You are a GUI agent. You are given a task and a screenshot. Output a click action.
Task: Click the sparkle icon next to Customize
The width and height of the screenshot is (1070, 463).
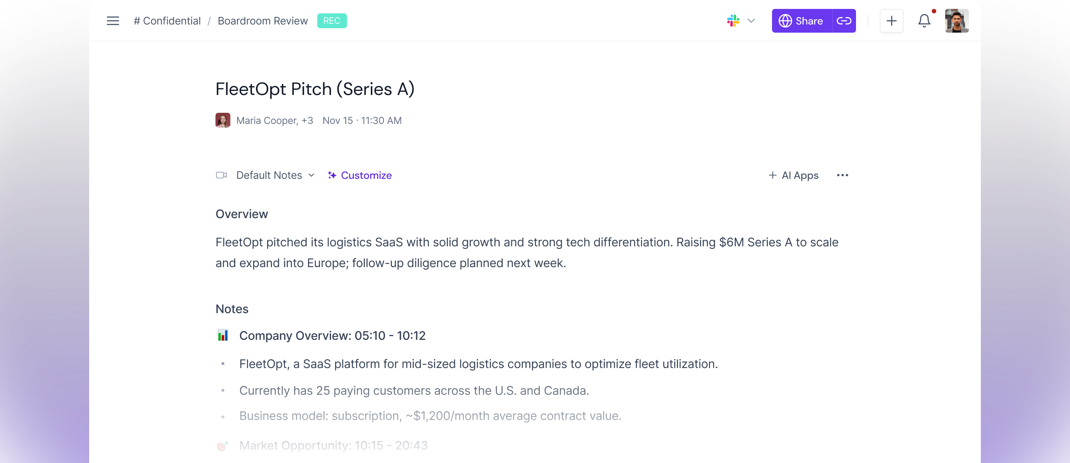tap(332, 175)
